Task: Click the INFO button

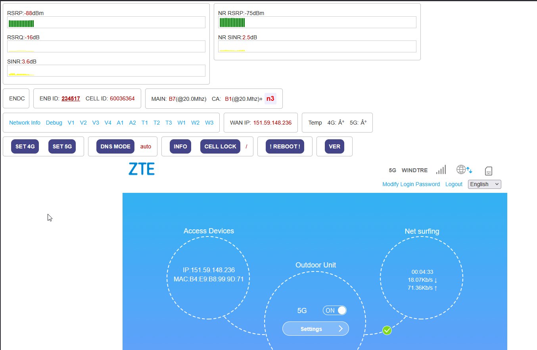Action: point(180,146)
